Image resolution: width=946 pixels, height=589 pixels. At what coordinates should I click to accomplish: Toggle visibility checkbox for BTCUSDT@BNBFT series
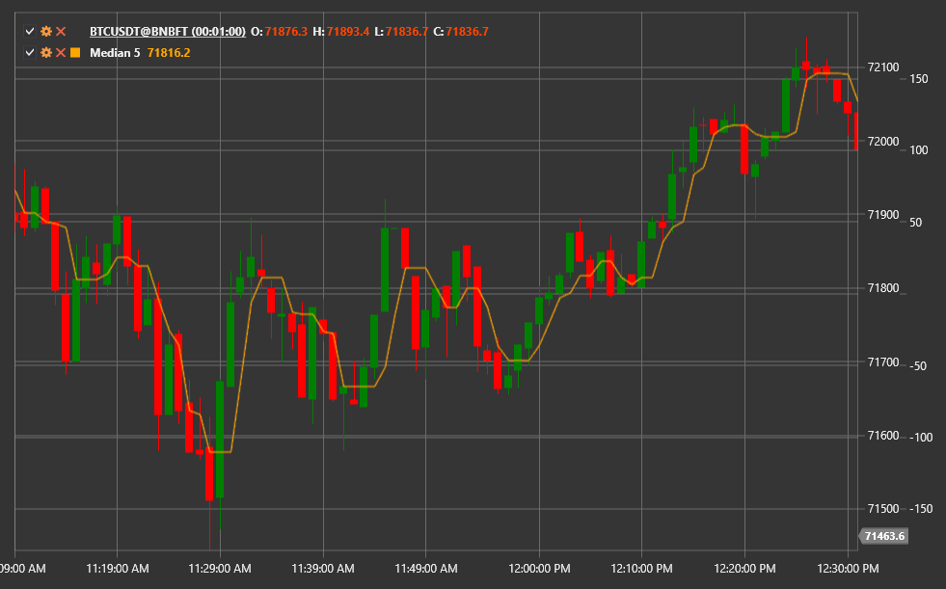28,31
